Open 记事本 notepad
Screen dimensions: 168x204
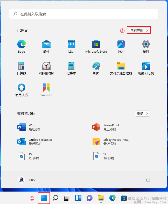pyautogui.click(x=71, y=68)
